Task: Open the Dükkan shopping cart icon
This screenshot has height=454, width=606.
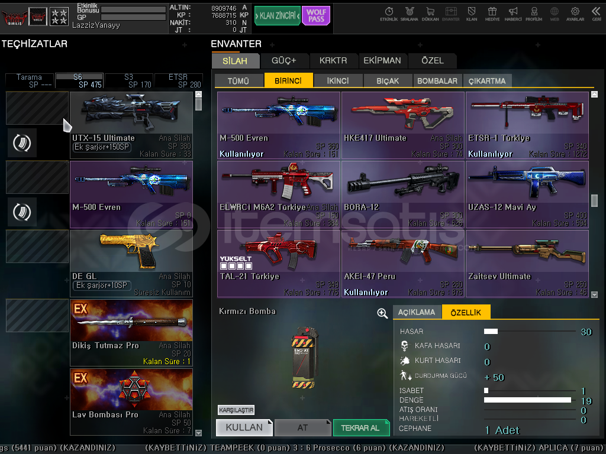Action: coord(430,14)
